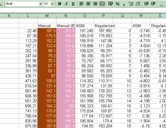Screen dimensions: 166x128
Task: Apply currency style format
Action: 110,4
